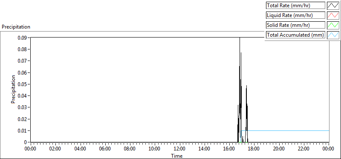The width and height of the screenshot is (341, 159).
Task: Click the second rate peak near 0.05
Action: [247, 86]
